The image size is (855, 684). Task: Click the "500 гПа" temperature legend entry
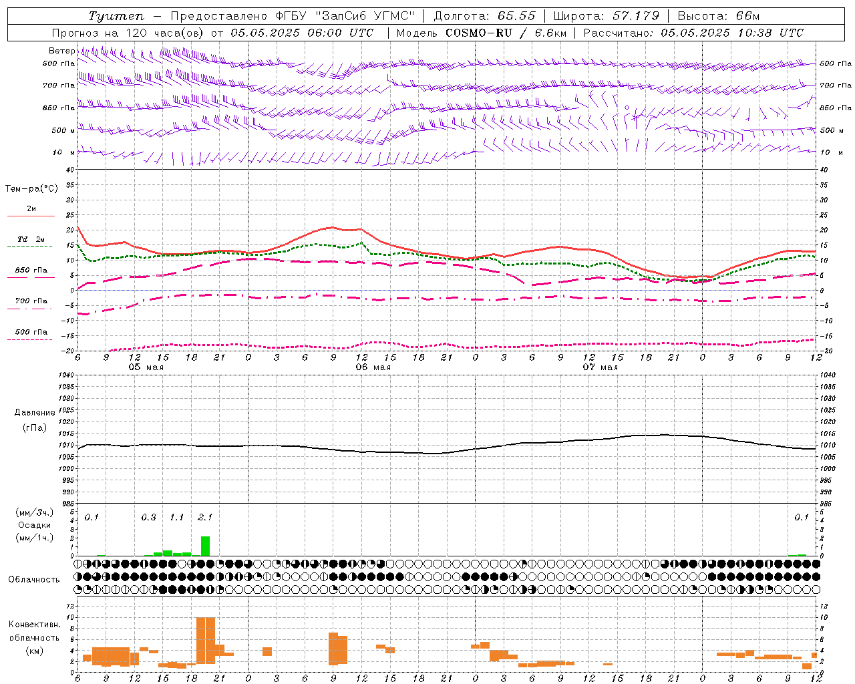point(31,331)
